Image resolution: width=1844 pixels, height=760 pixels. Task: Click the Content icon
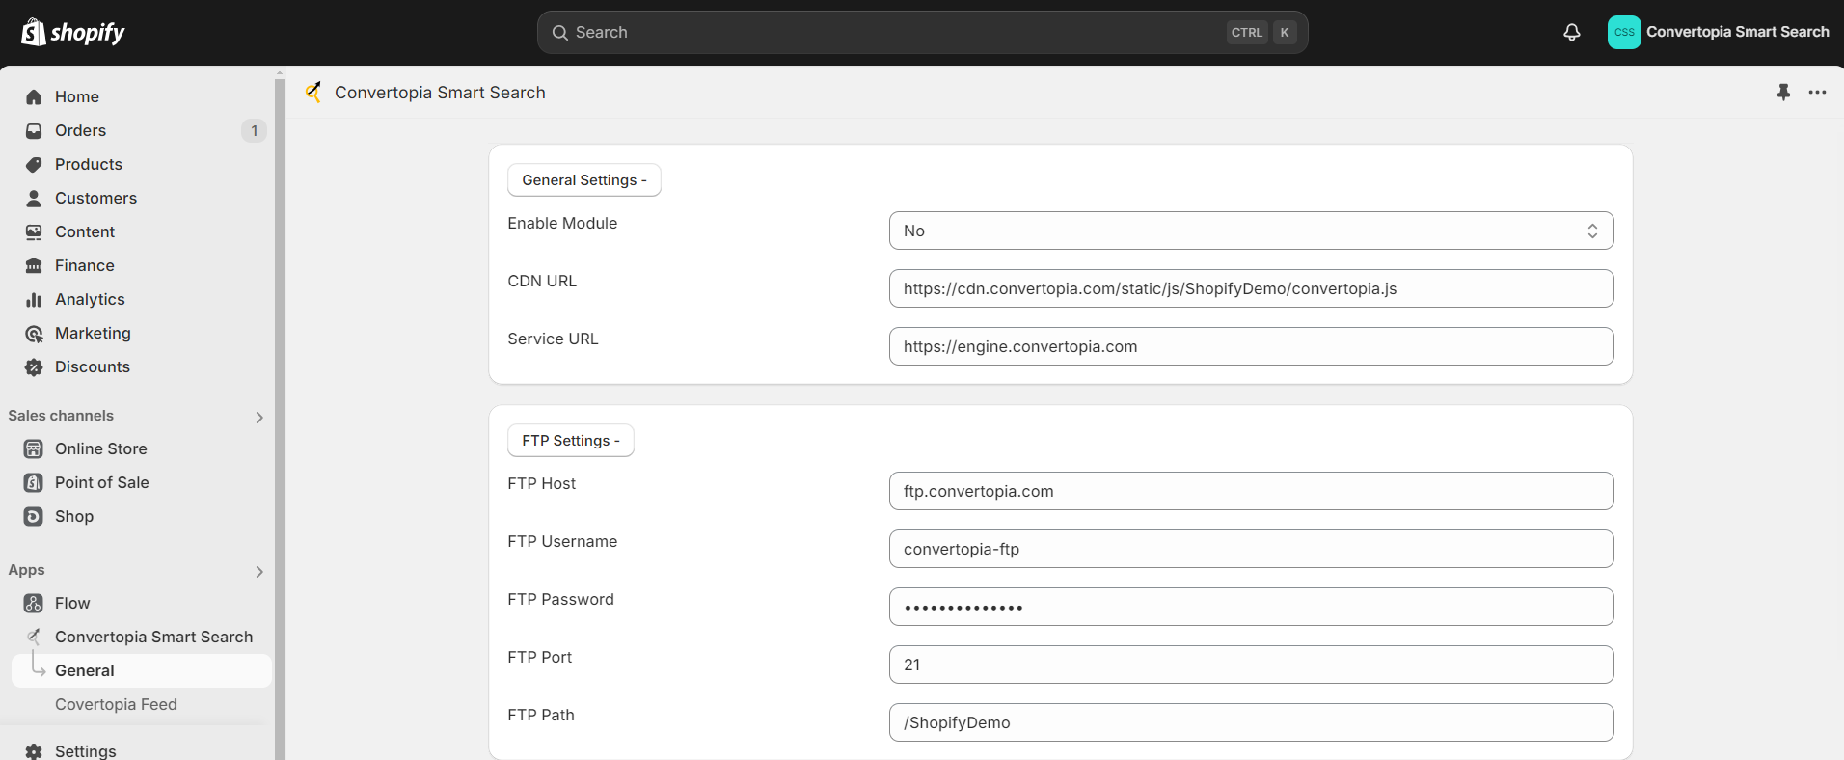tap(34, 231)
